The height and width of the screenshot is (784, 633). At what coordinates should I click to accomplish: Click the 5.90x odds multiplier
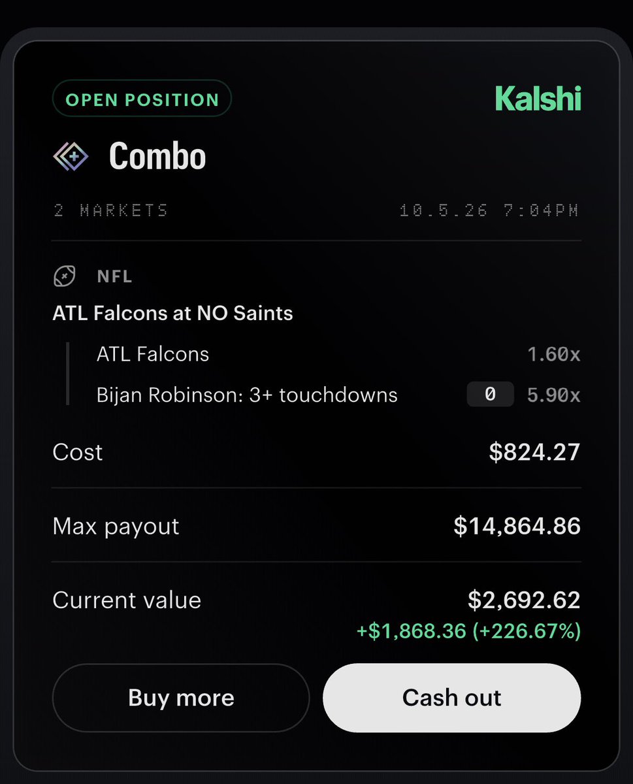pyautogui.click(x=554, y=395)
